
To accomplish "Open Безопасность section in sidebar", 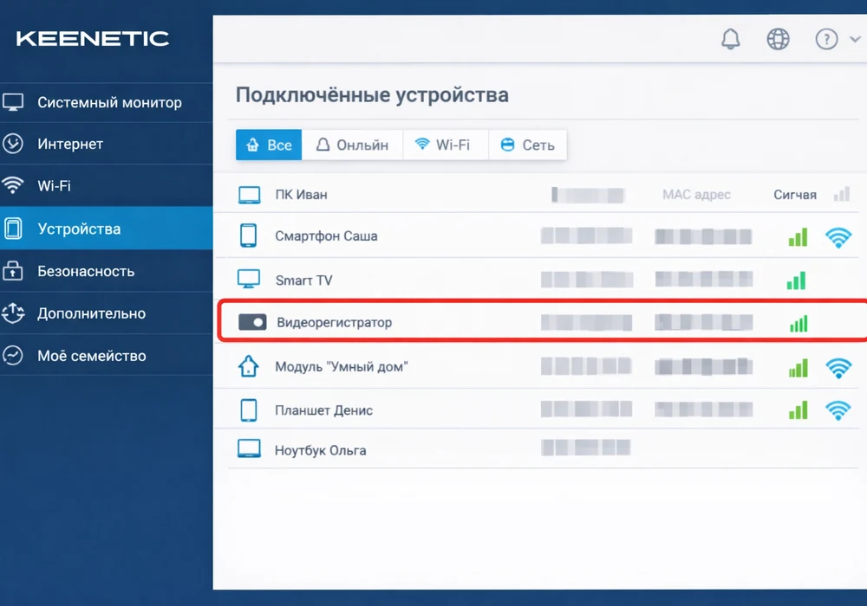I will point(106,271).
